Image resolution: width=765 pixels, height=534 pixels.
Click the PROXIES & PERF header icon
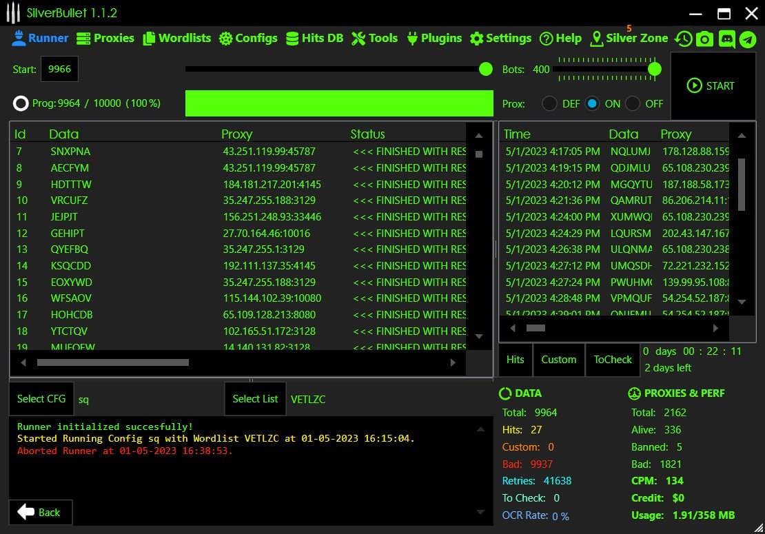click(635, 393)
